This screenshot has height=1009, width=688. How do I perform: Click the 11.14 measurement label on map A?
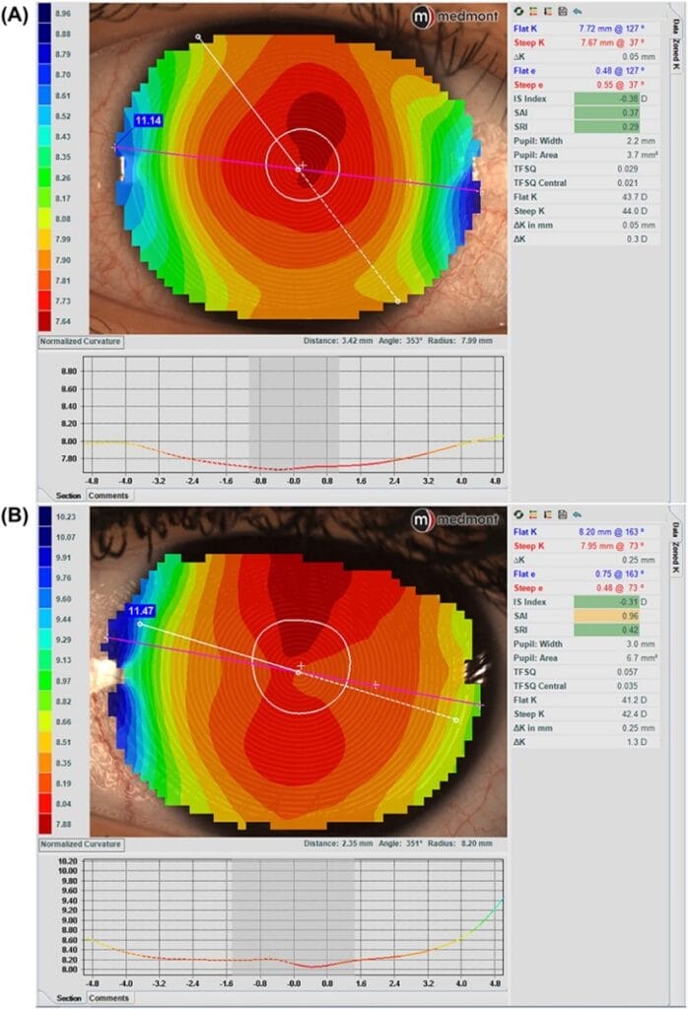click(148, 120)
